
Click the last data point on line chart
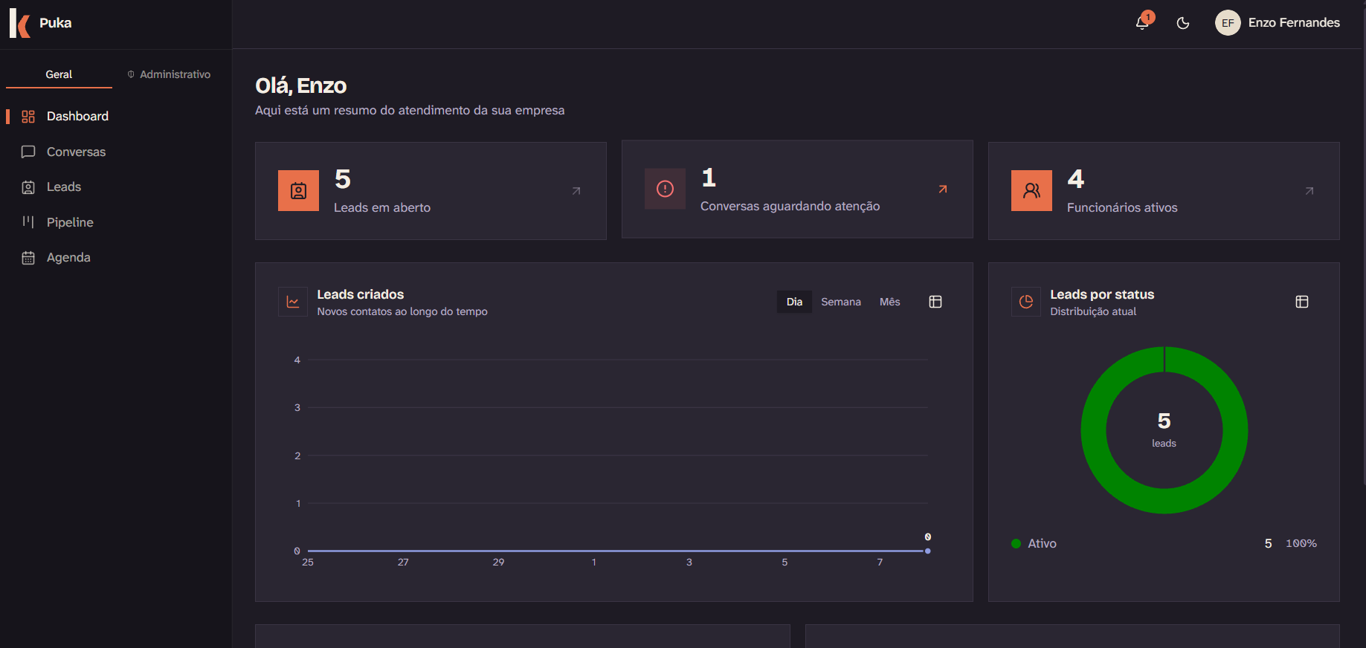(x=927, y=551)
